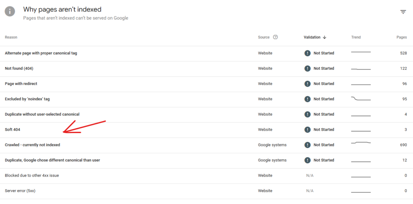This screenshot has width=413, height=204.
Task: Open the Soft 404 reason row
Action: pyautogui.click(x=13, y=130)
